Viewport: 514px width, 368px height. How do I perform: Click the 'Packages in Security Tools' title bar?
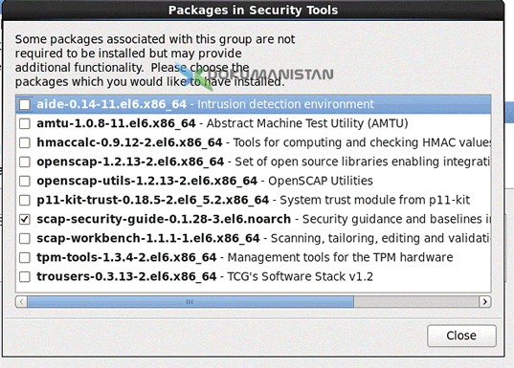coord(253,11)
